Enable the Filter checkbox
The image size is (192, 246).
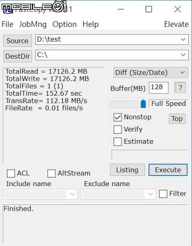[x=163, y=194]
